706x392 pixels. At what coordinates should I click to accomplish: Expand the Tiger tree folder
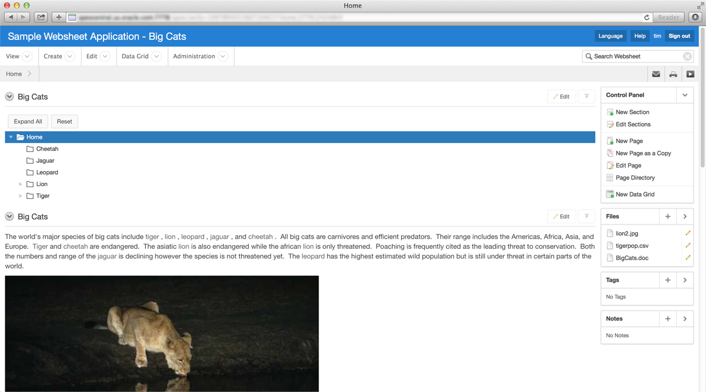click(20, 196)
